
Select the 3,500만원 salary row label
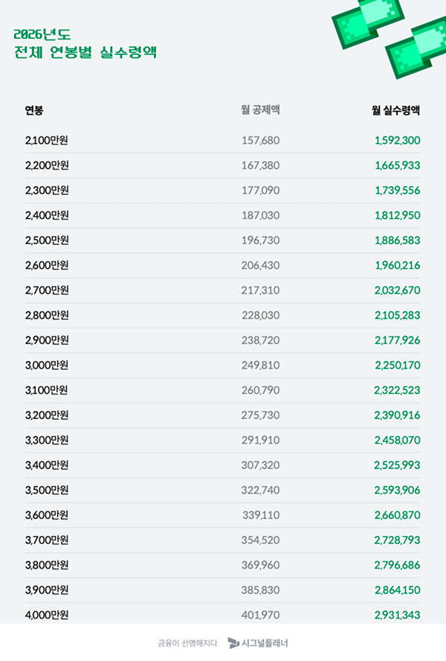tap(46, 490)
